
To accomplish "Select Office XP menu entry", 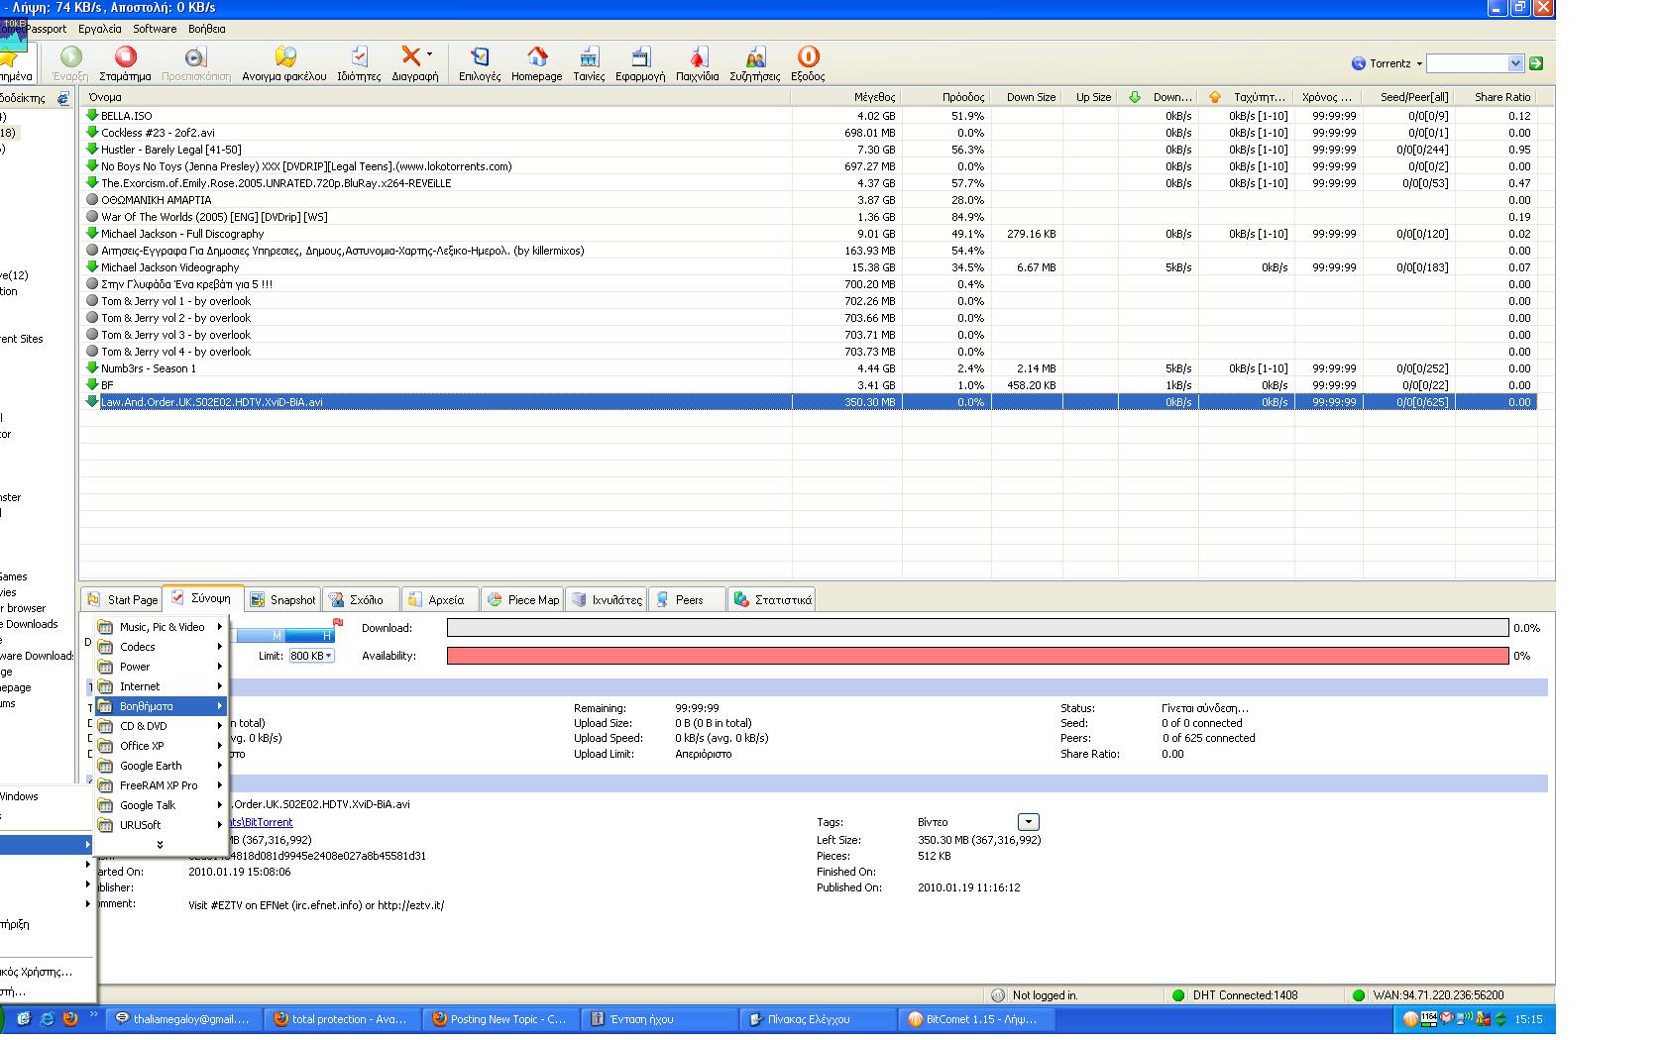I will point(163,746).
